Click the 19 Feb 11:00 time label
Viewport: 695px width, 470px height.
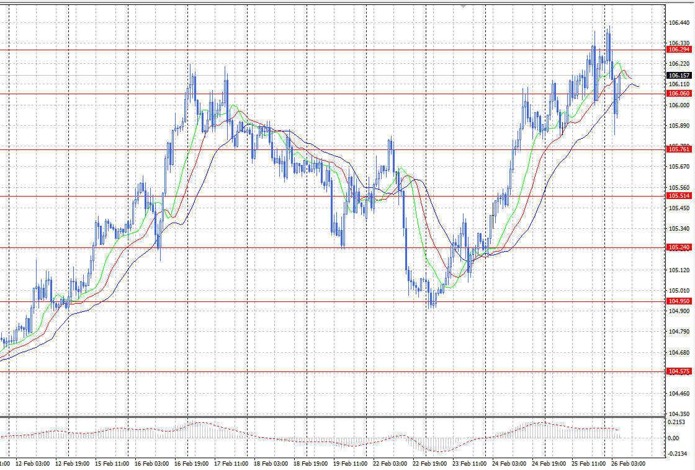click(x=350, y=464)
